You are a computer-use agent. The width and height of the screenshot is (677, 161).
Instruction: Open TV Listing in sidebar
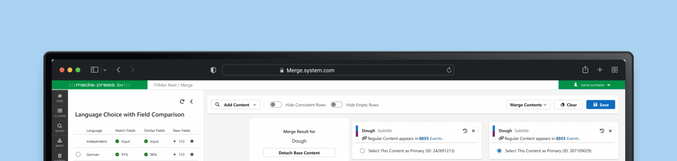pos(60,112)
